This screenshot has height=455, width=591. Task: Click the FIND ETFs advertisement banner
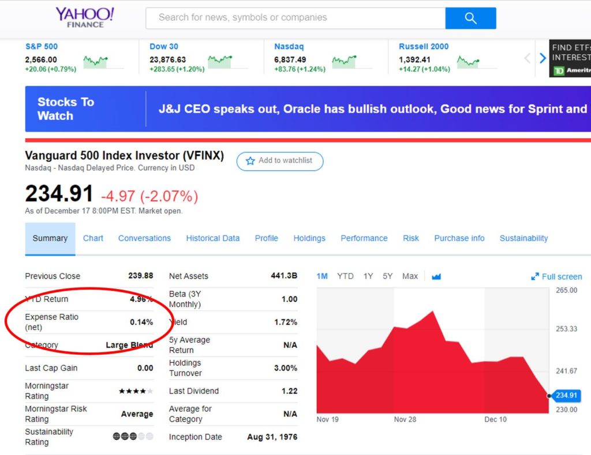[570, 58]
